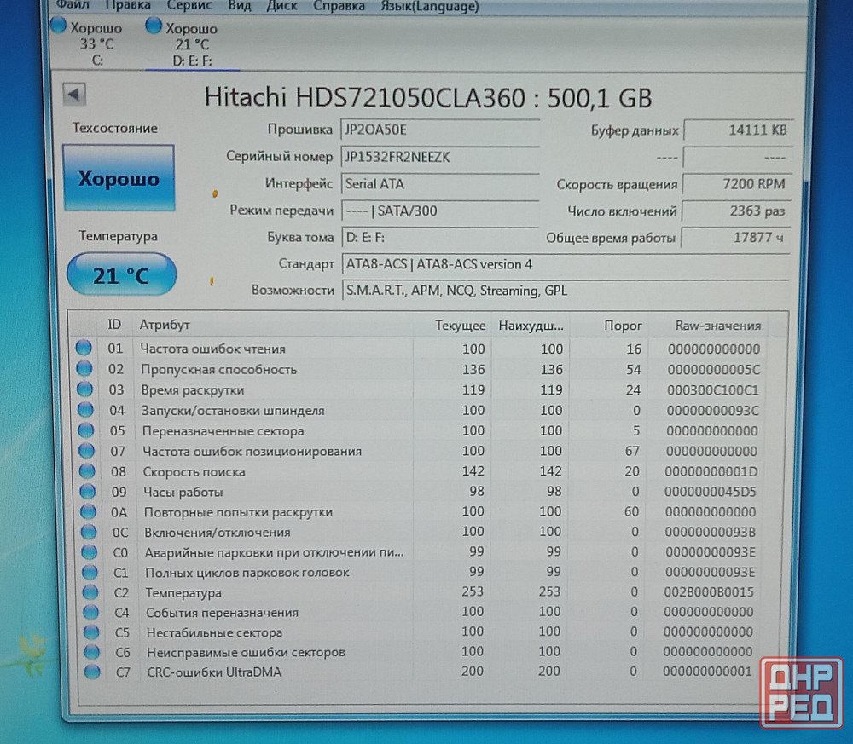853x744 pixels.
Task: Click the previous disk arrow button
Action: point(74,95)
